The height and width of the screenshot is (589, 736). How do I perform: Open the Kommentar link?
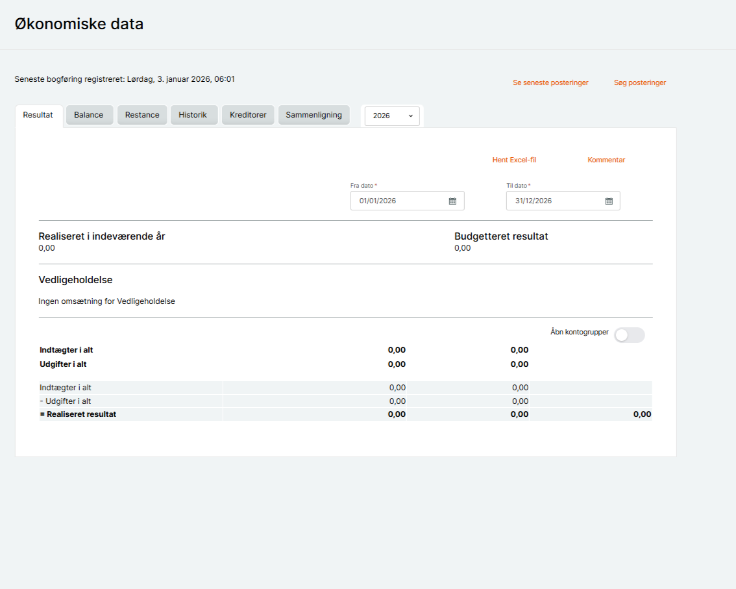[x=606, y=160]
